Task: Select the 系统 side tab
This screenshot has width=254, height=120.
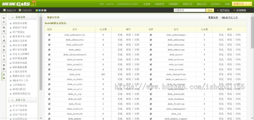Action: (x=4, y=76)
